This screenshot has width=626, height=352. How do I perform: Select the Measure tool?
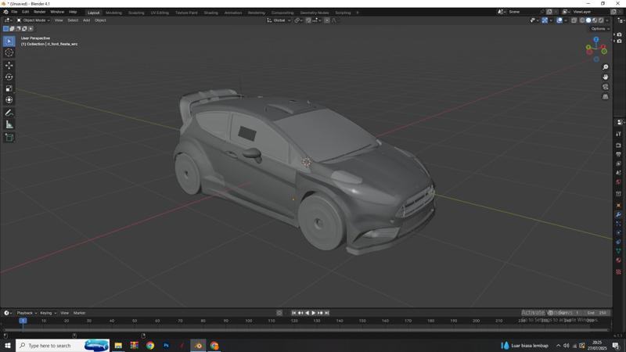click(x=9, y=125)
